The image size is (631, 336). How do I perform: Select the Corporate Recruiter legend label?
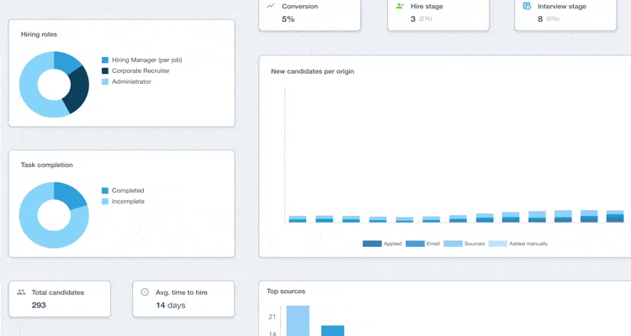(141, 71)
